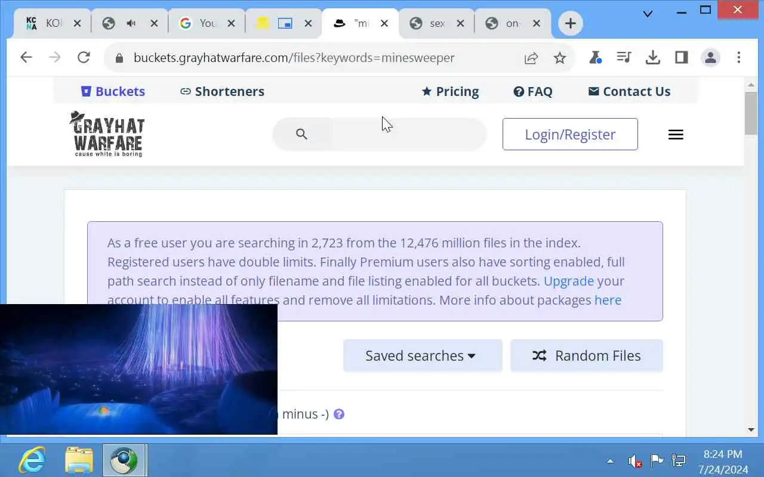764x477 pixels.
Task: Open Action Center flag icon
Action: (657, 460)
